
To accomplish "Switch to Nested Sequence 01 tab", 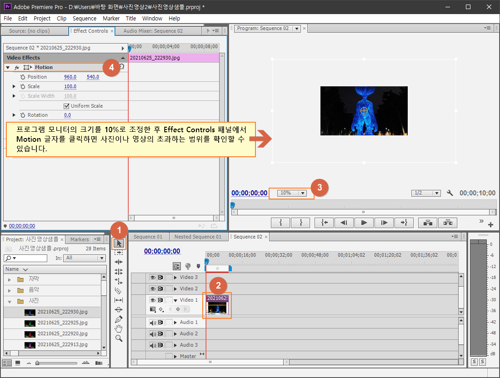I will pos(198,237).
